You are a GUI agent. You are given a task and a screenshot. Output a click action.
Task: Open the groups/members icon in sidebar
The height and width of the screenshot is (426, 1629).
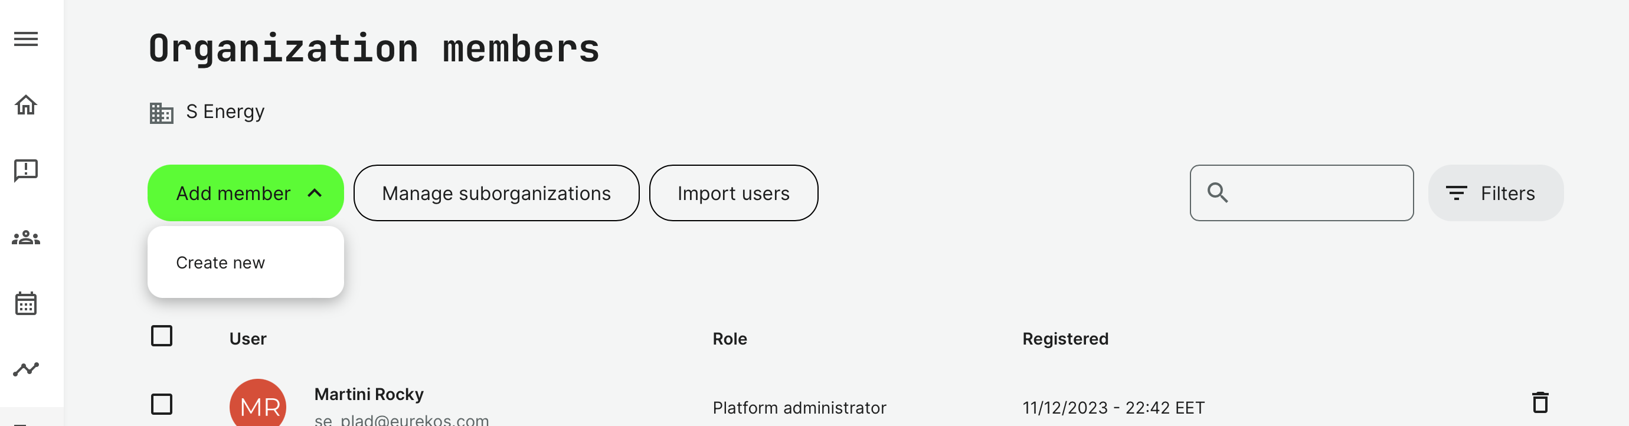pos(26,238)
